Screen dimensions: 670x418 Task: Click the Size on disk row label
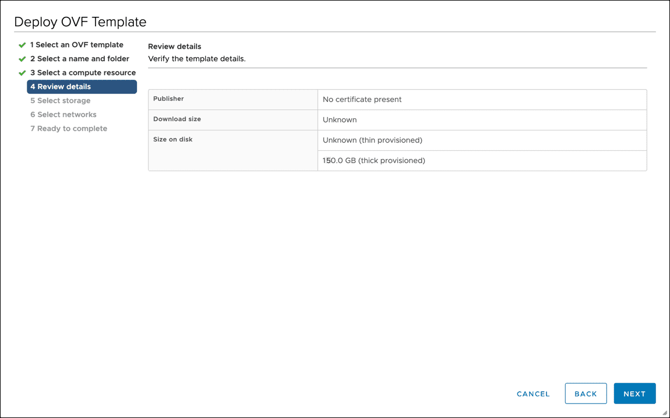coord(172,140)
